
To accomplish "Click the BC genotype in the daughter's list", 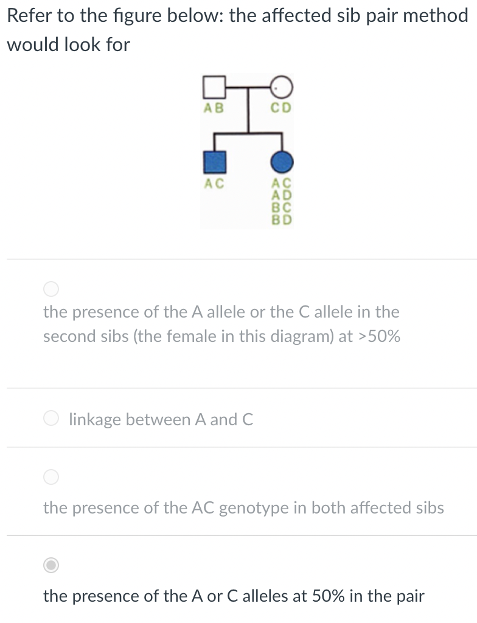I will [282, 207].
